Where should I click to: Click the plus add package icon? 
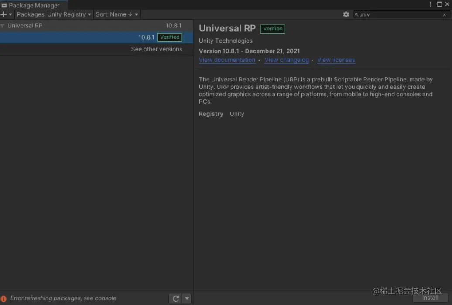pos(3,14)
